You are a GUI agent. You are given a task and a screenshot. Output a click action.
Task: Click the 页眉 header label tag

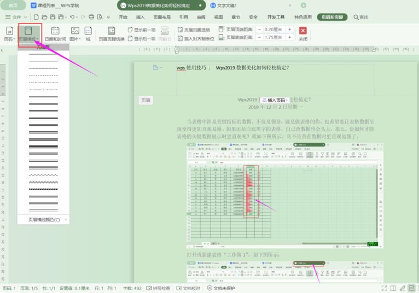pos(146,100)
